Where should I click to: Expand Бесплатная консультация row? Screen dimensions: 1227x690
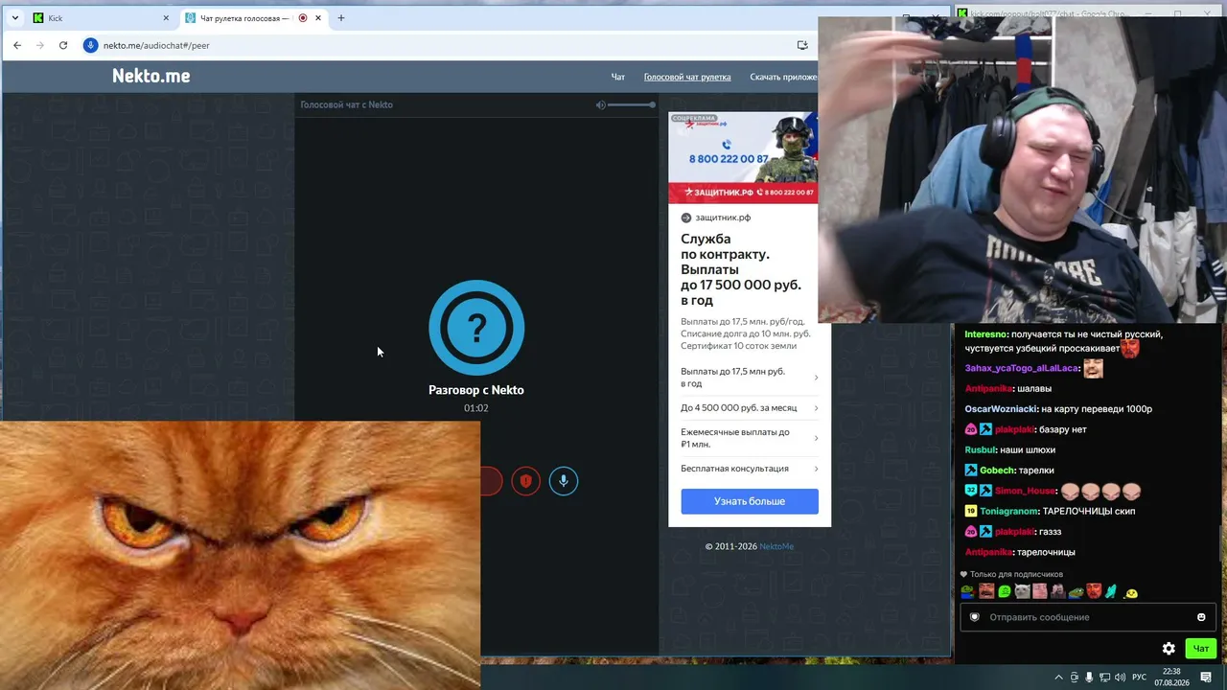pos(750,469)
